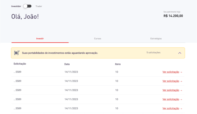Click the arrow icon in the last request row
This screenshot has width=197, height=114.
(x=181, y=108)
